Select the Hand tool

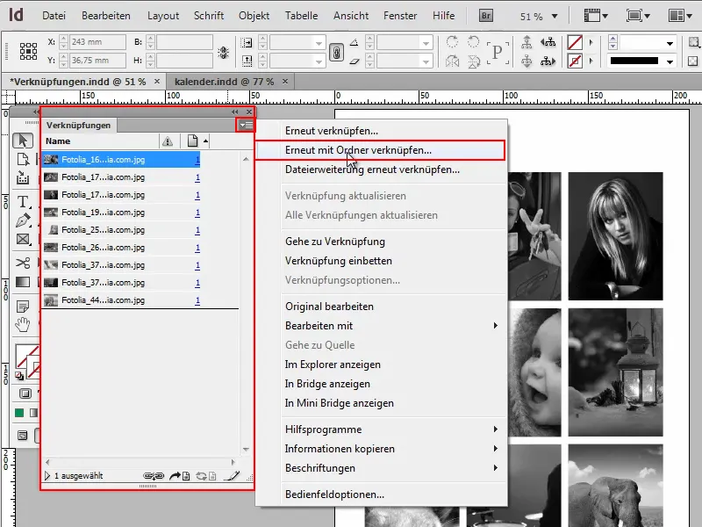[x=23, y=324]
